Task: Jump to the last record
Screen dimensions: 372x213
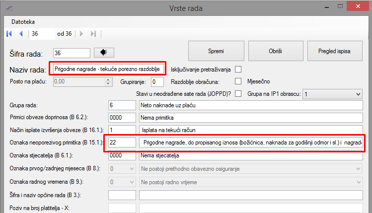Action: [93, 34]
